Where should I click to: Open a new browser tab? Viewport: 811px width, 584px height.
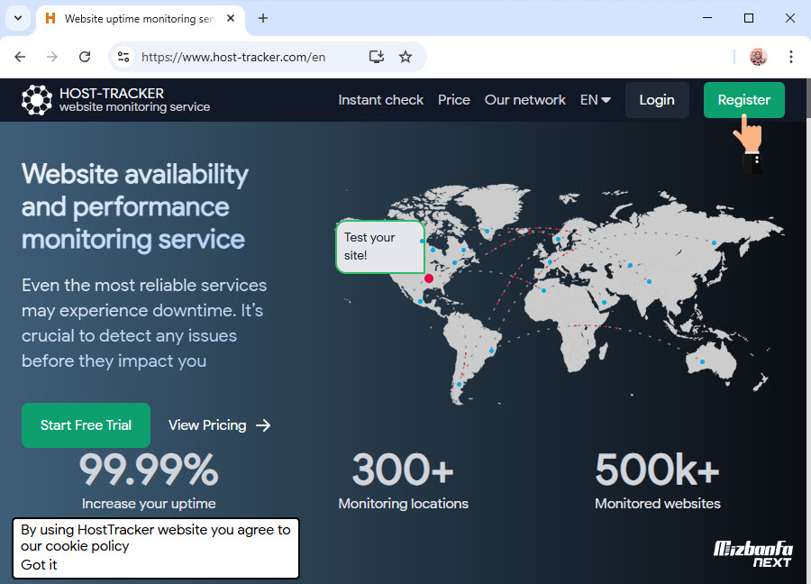[x=263, y=19]
